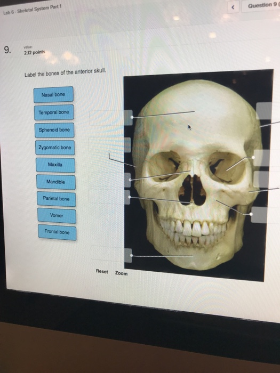Image resolution: width=280 pixels, height=373 pixels.
Task: Go to previous question with the left arrow
Action: [233, 7]
